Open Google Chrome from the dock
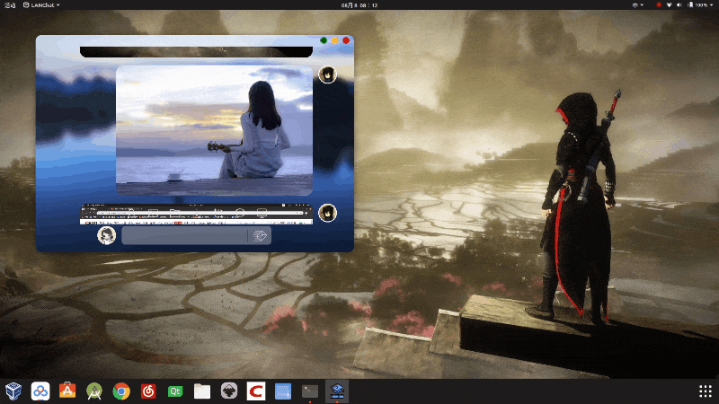 (121, 391)
